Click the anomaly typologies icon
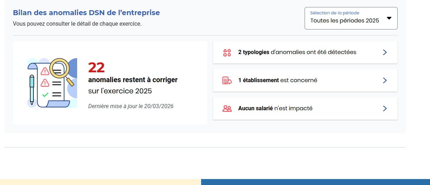This screenshot has width=430, height=185. tap(227, 53)
